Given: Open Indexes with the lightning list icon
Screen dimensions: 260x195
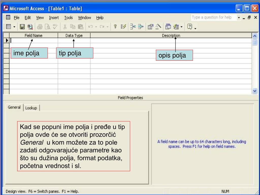Looking at the screenshot, I should pos(123,26).
